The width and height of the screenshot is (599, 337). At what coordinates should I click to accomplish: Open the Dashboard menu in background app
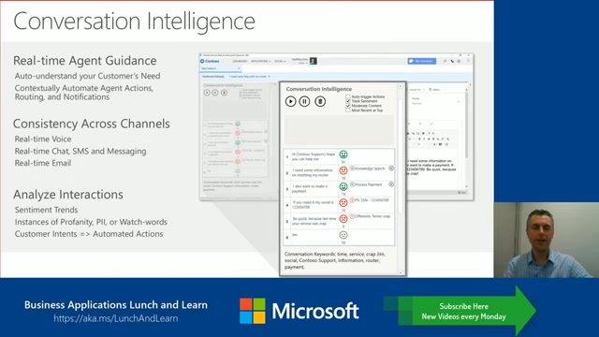(240, 61)
